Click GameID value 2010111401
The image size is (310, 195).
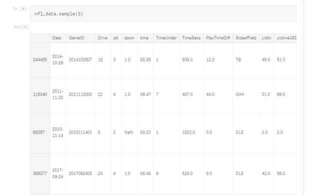click(x=80, y=132)
